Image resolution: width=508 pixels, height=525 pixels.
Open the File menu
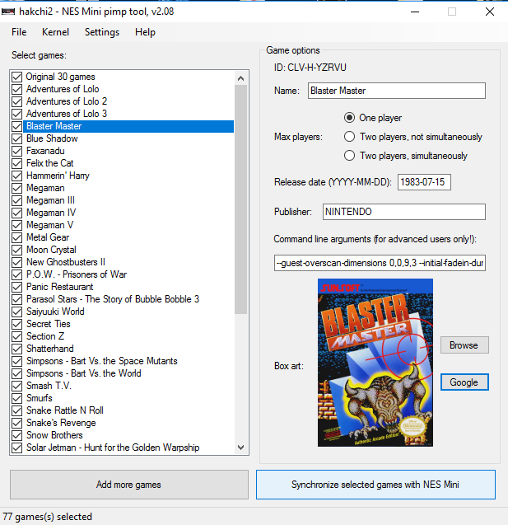coord(18,32)
